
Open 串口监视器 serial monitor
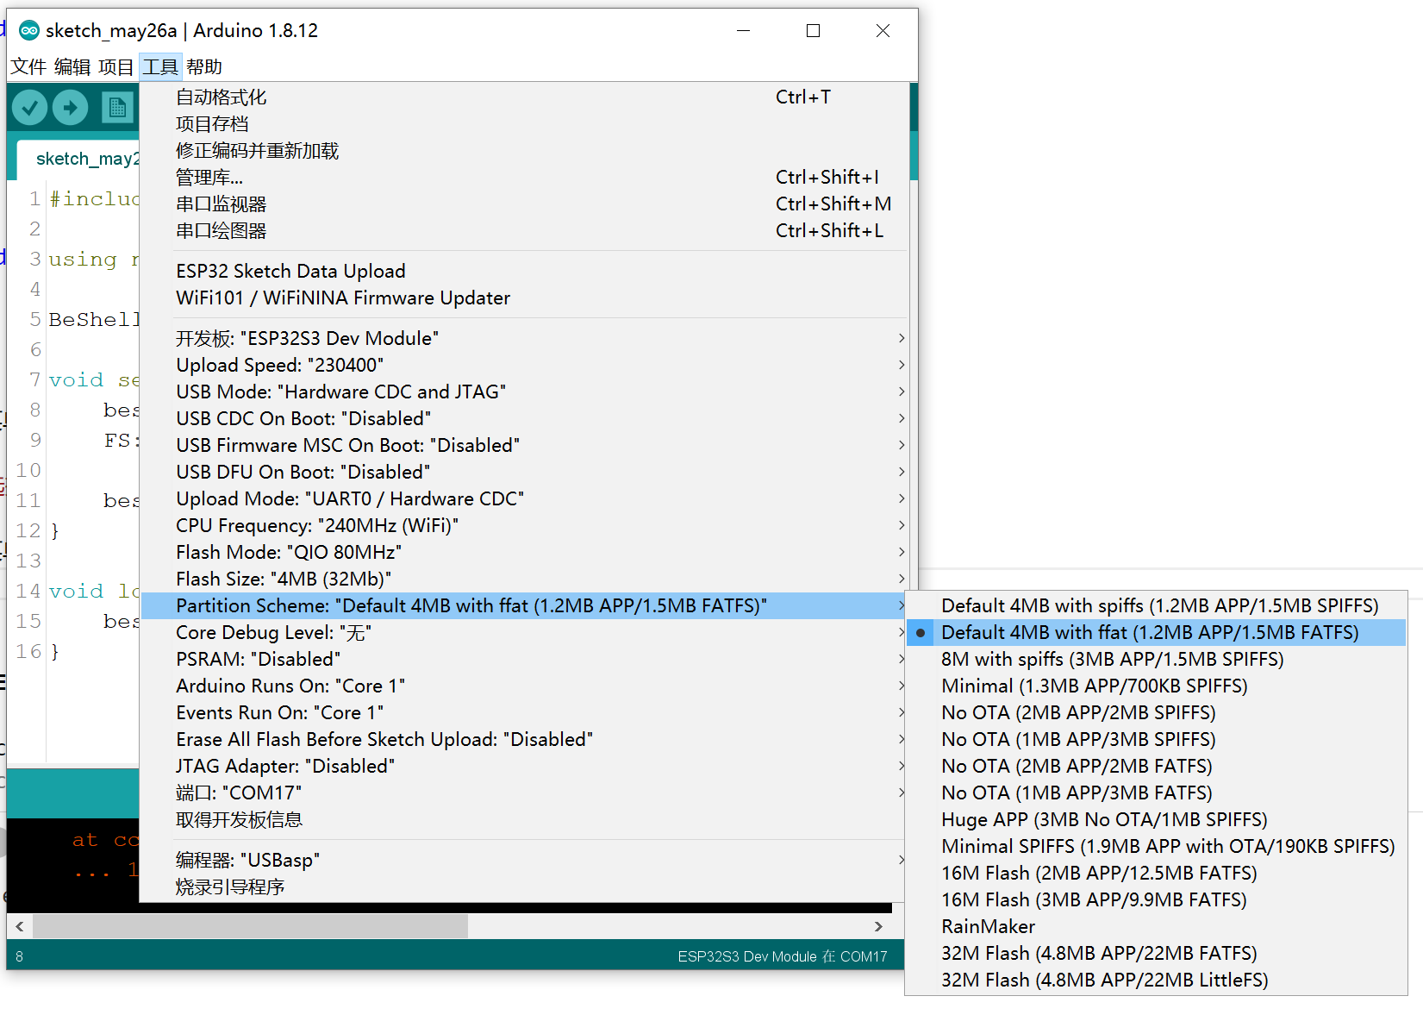point(524,204)
